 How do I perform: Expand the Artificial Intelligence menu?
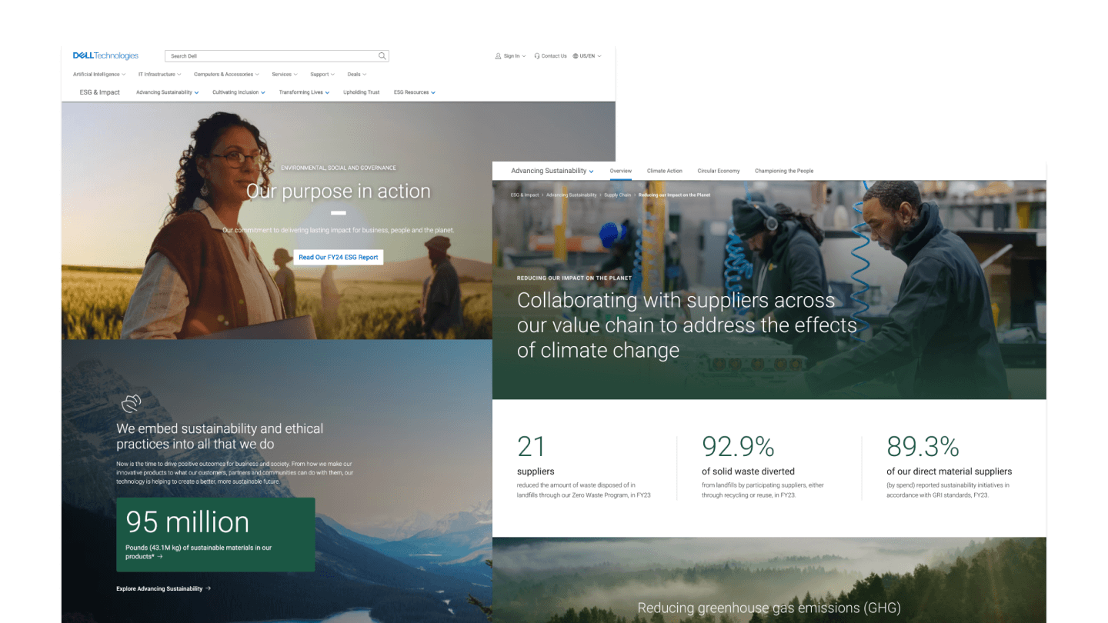point(98,74)
